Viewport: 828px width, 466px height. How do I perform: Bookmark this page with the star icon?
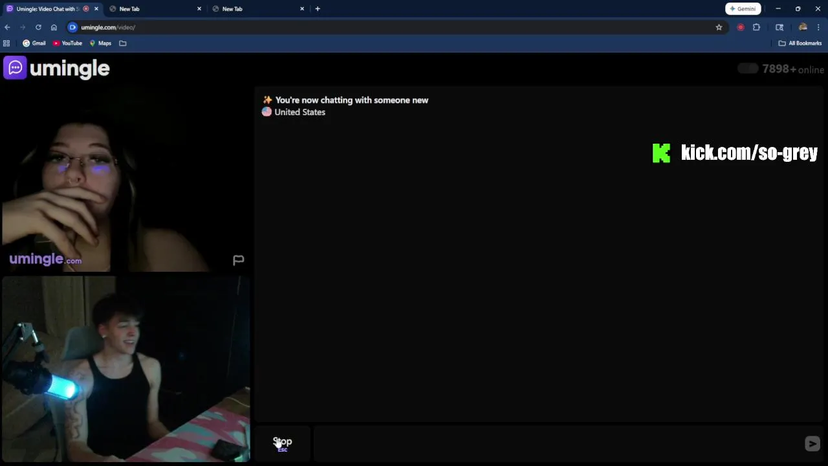tap(719, 27)
